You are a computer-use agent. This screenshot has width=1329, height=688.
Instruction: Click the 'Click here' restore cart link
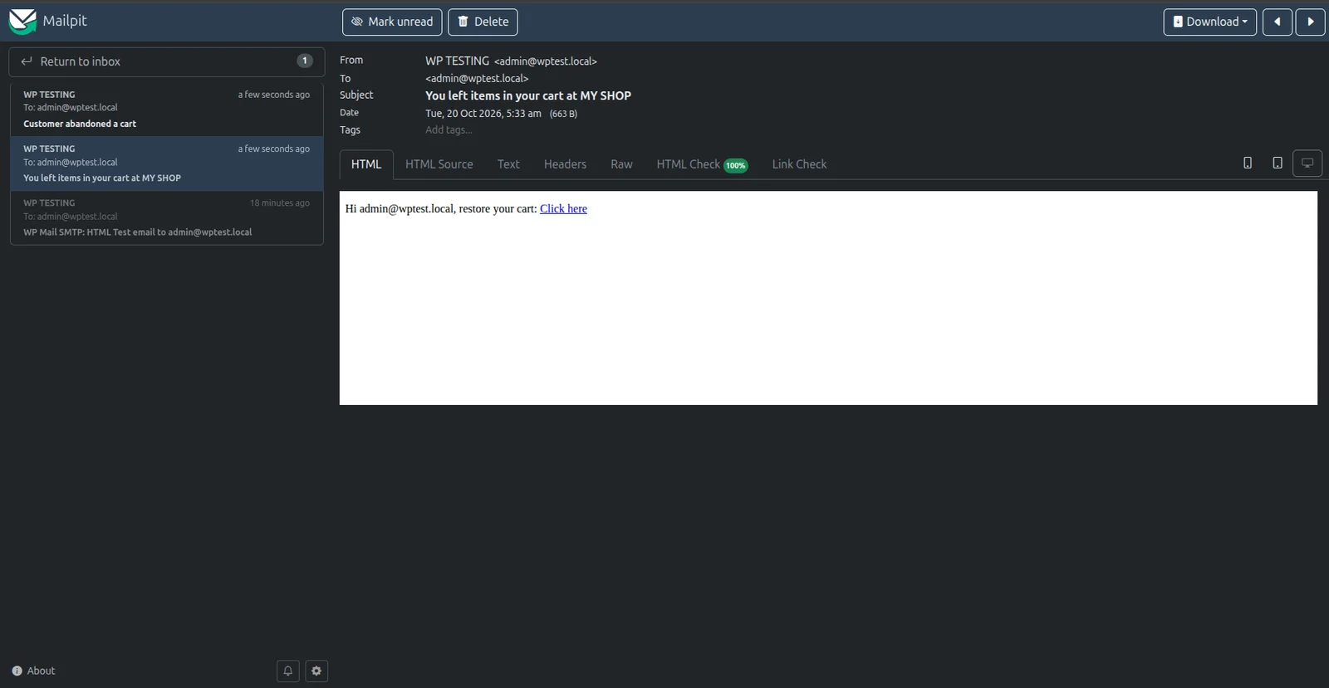tap(563, 209)
